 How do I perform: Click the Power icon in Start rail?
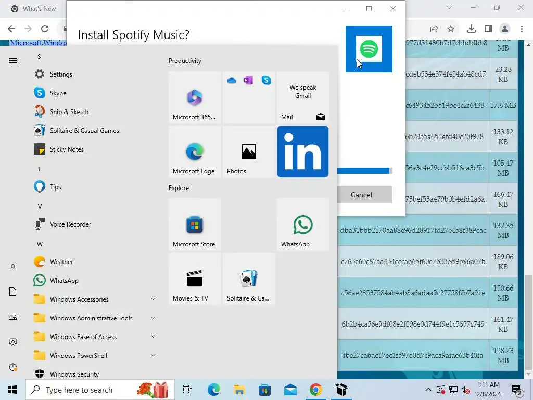point(13,367)
